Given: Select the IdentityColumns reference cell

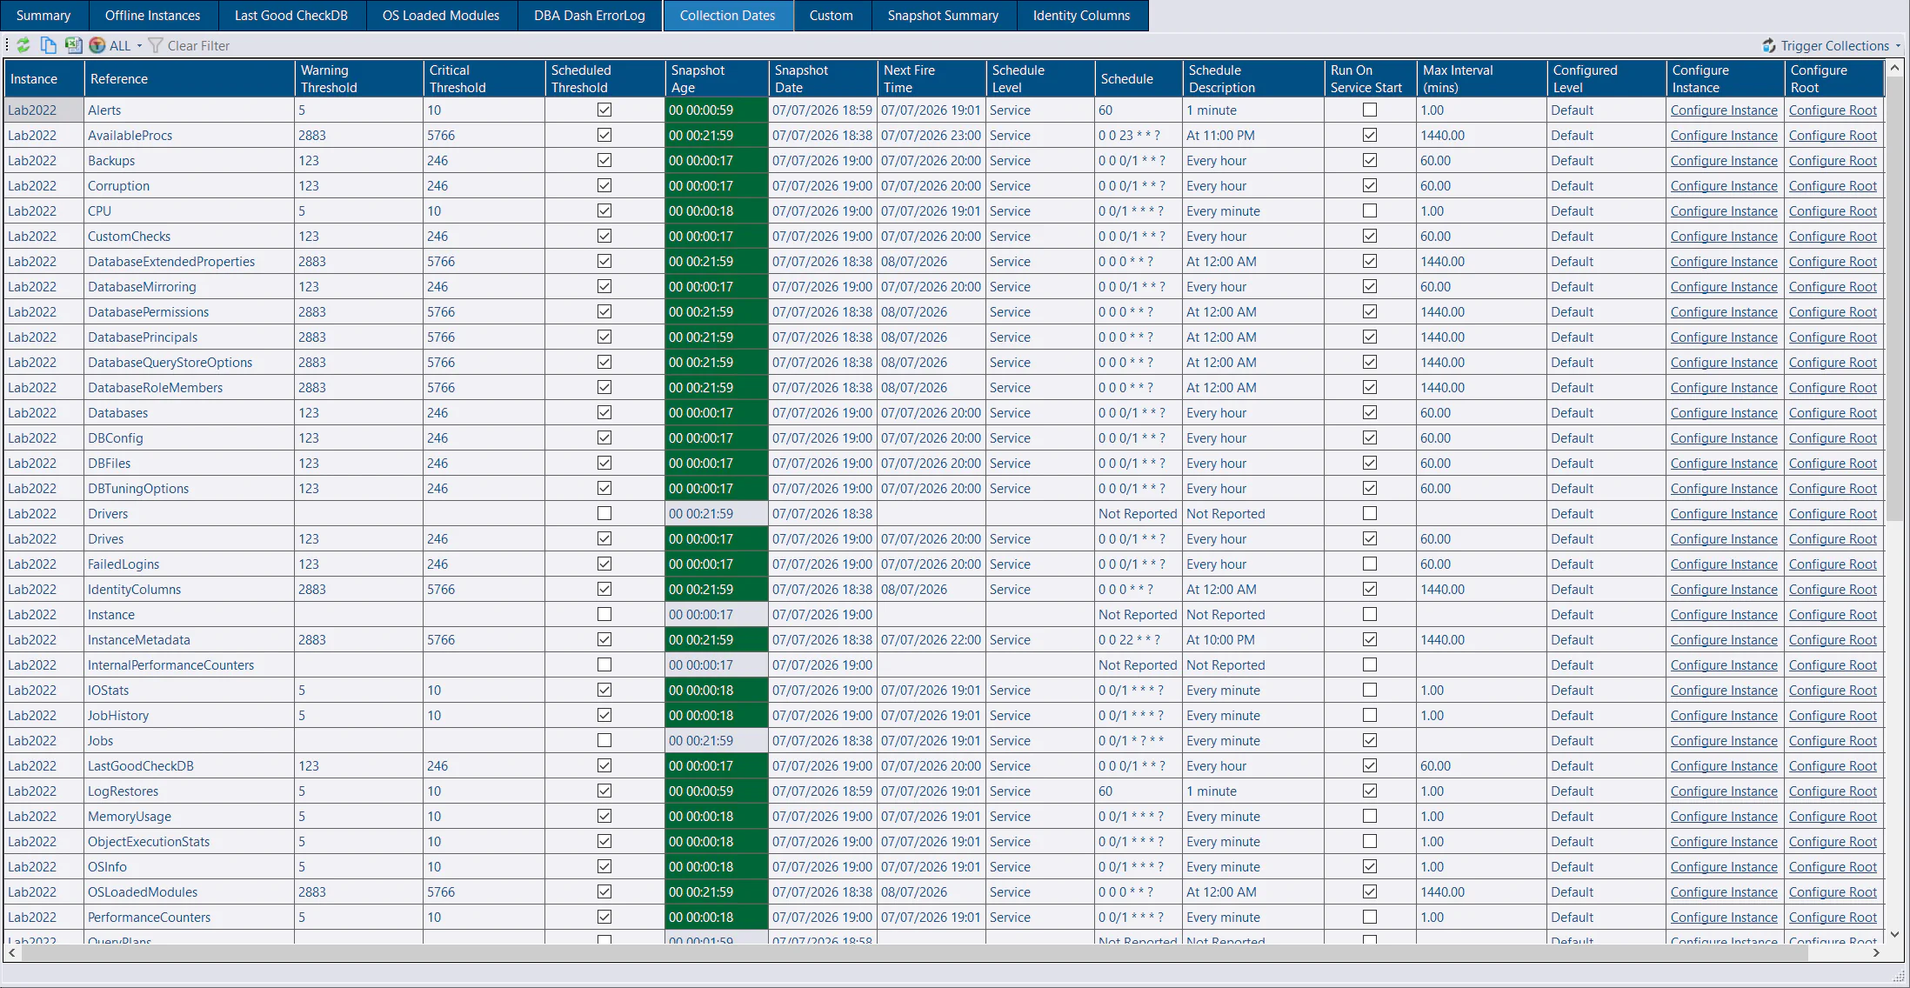Looking at the screenshot, I should (190, 590).
